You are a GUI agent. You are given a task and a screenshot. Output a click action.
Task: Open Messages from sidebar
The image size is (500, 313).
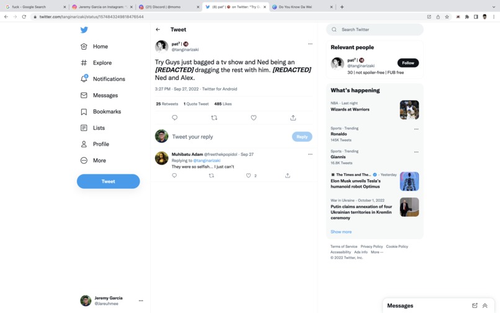coord(99,95)
